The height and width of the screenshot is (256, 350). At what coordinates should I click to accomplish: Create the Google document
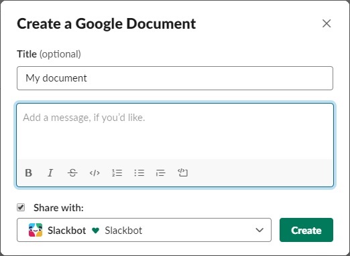(x=306, y=230)
